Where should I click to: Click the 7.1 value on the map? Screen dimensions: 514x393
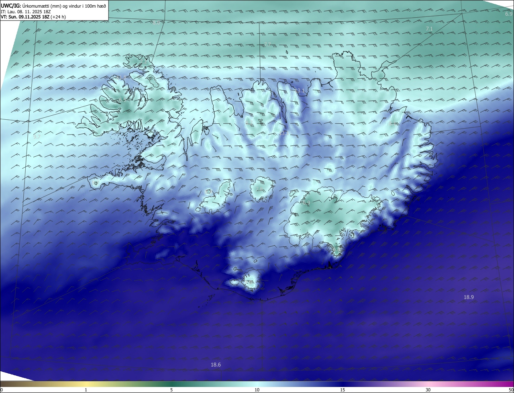tap(429, 29)
